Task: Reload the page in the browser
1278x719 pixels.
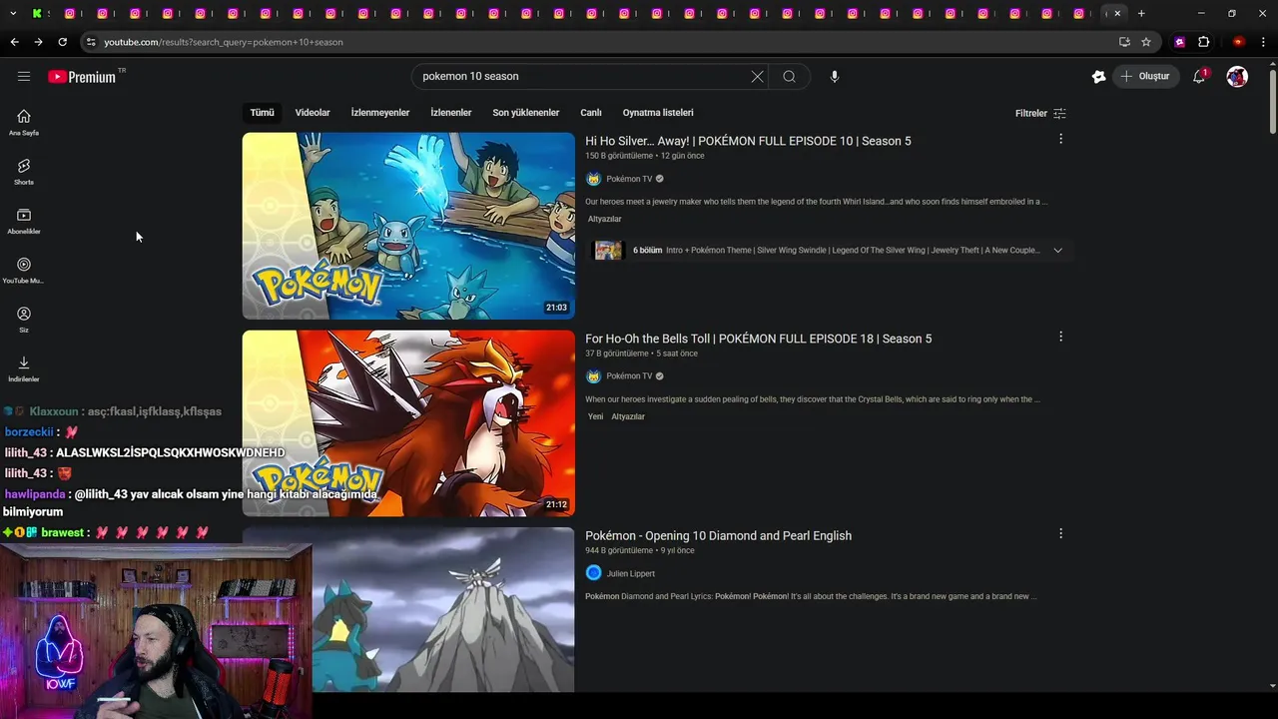Action: (x=62, y=42)
